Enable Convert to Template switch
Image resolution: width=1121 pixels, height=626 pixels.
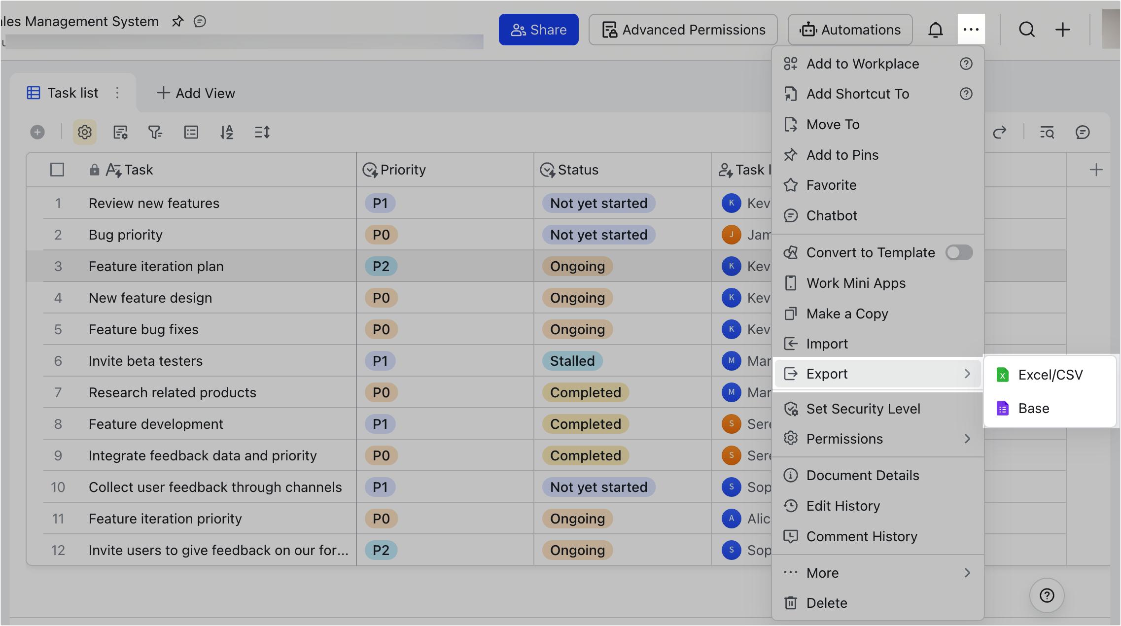click(959, 252)
